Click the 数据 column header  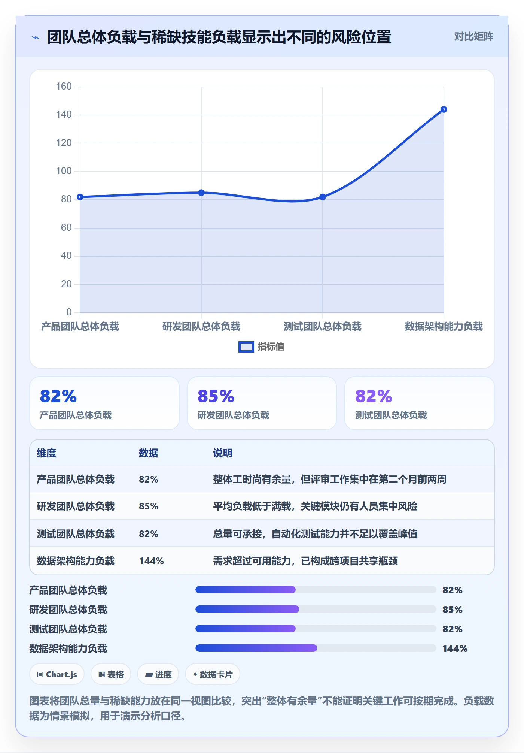pos(149,453)
